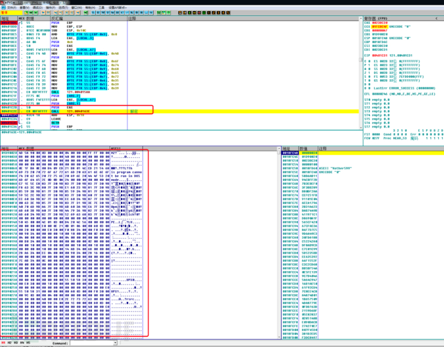Click first green options icon after S button
The image size is (444, 347).
click(x=158, y=12)
